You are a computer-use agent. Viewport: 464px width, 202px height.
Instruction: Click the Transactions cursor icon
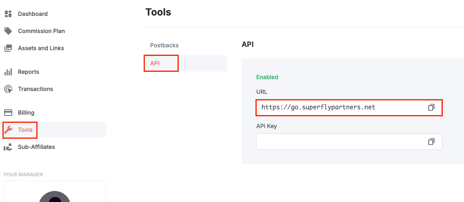tap(8, 89)
